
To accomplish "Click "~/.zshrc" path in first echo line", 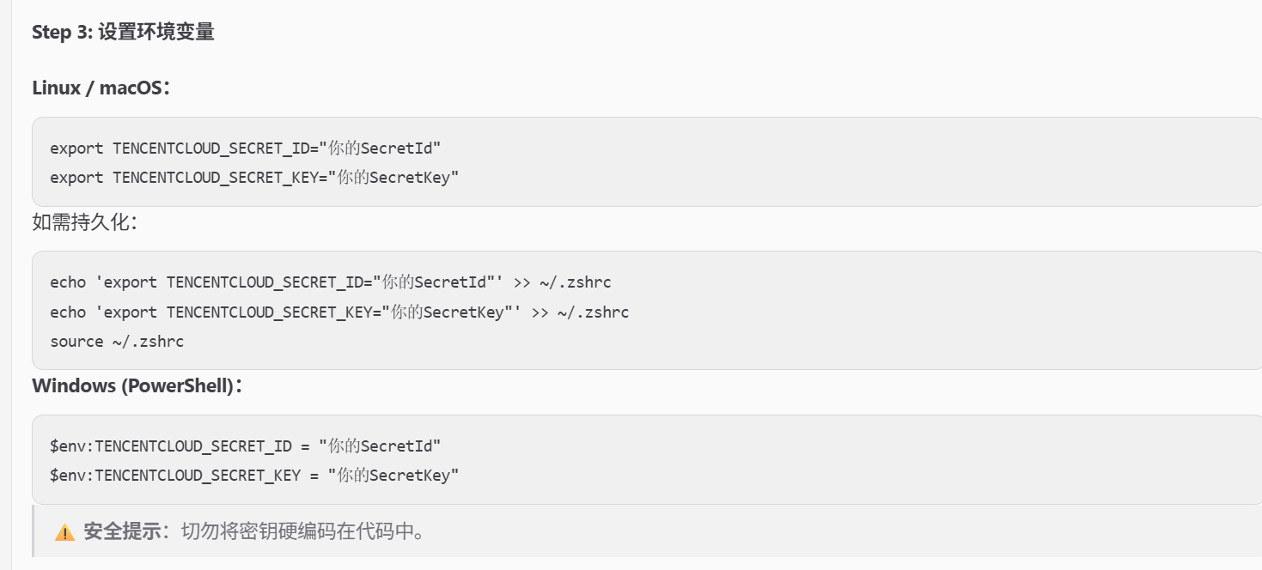I will 575,282.
